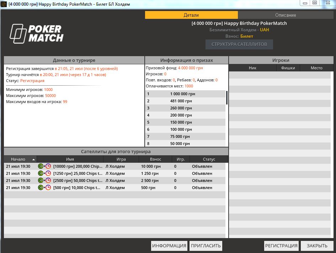Open СТРУКТУРА САТЕЛЛИТОВ
336x253 pixels.
coord(239,44)
